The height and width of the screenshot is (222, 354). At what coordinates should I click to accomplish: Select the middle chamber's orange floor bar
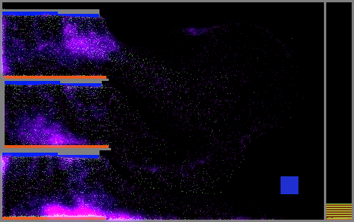pyautogui.click(x=57, y=147)
